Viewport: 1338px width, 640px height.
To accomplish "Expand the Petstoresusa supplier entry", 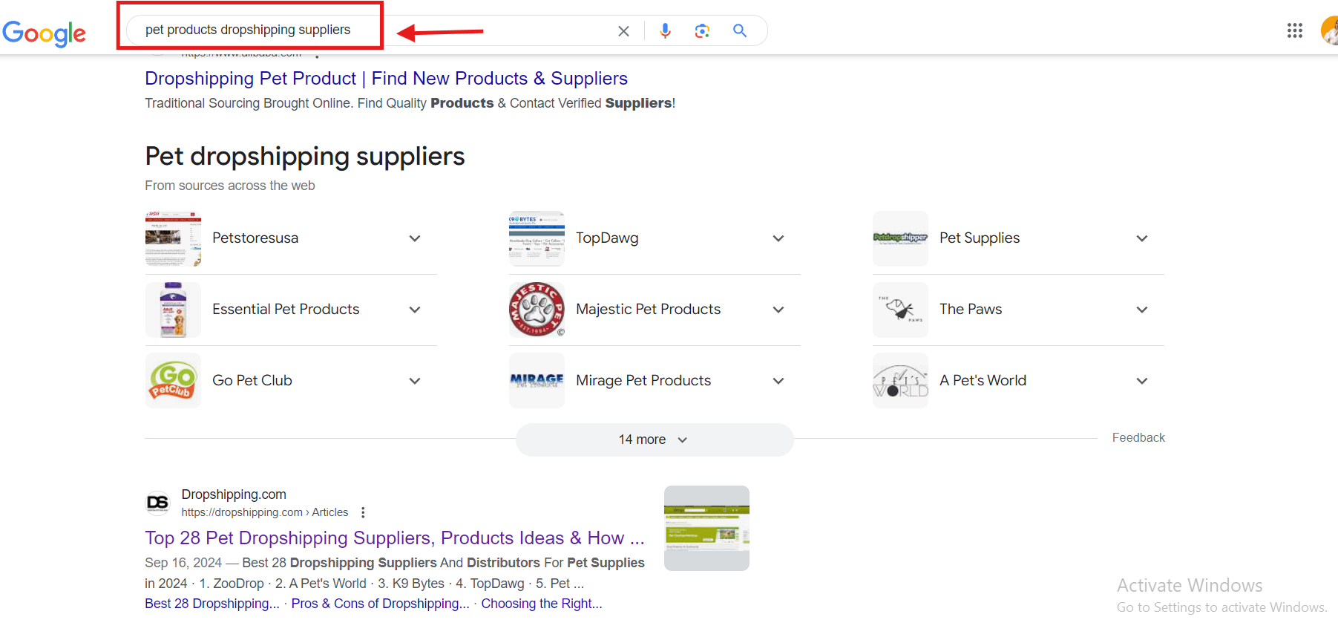I will pyautogui.click(x=415, y=238).
